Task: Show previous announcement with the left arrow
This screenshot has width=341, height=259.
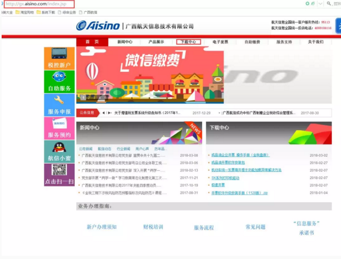Action: (x=104, y=113)
